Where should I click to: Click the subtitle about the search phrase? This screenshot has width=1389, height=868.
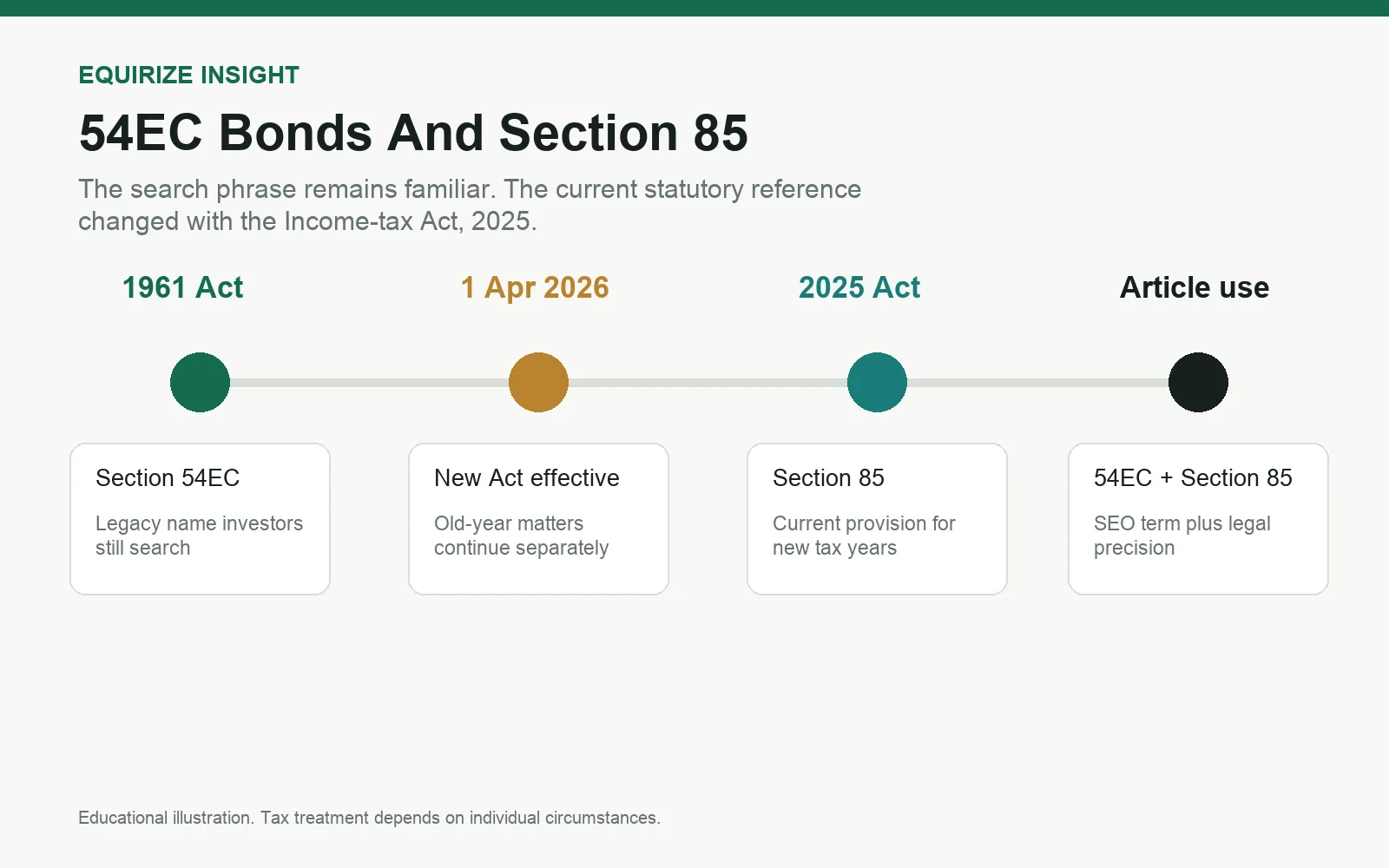(470, 205)
